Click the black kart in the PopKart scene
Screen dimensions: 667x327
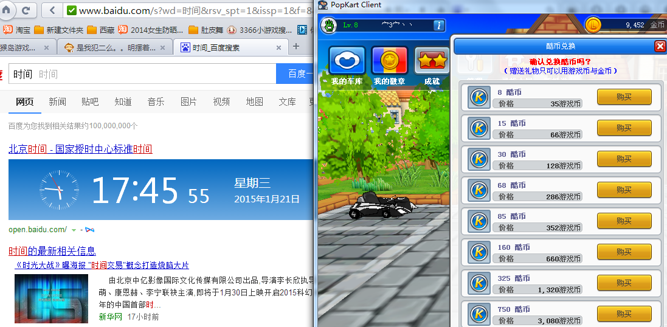click(382, 205)
